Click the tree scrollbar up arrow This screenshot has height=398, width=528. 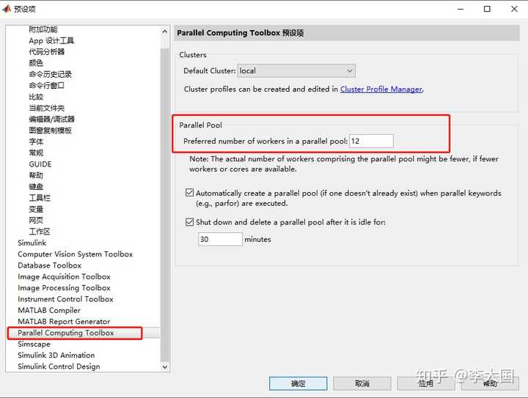(x=165, y=32)
